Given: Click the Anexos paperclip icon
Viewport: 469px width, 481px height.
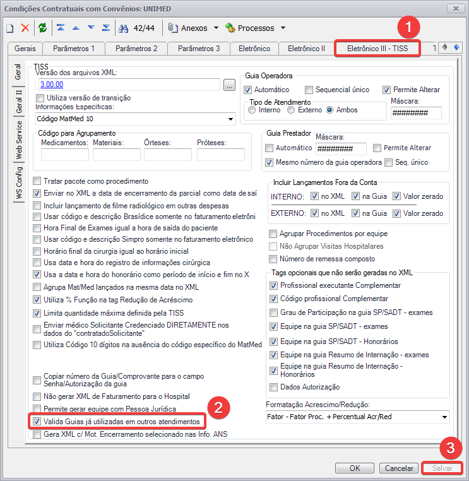Looking at the screenshot, I should tap(173, 28).
